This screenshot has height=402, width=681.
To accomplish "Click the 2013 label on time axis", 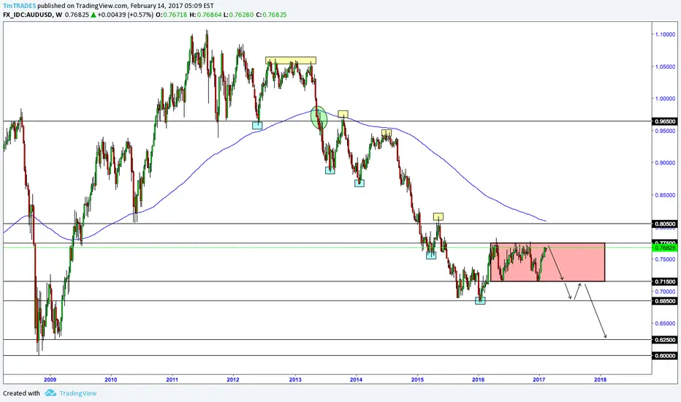I will click(x=295, y=379).
